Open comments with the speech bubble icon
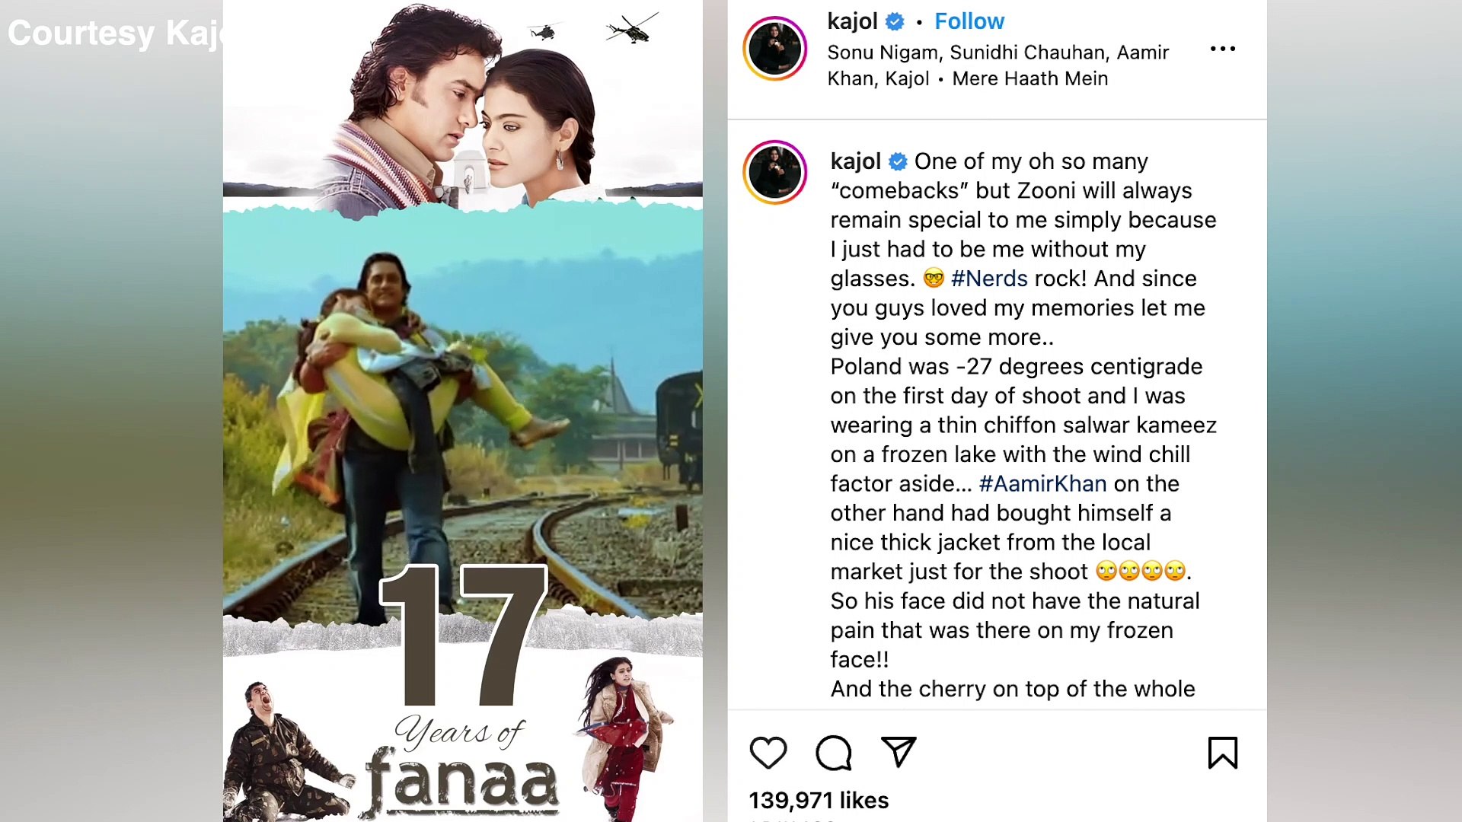The image size is (1462, 822). coord(833,753)
